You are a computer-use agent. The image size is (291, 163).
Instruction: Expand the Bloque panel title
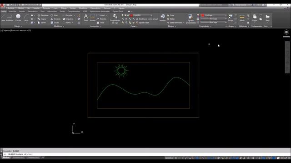[172, 26]
